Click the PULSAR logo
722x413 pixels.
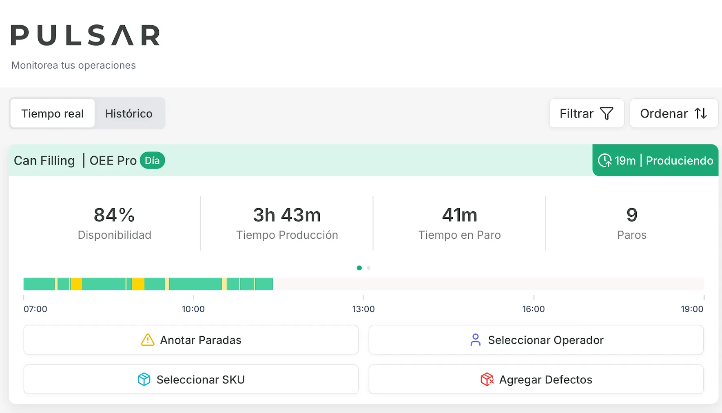tap(85, 35)
